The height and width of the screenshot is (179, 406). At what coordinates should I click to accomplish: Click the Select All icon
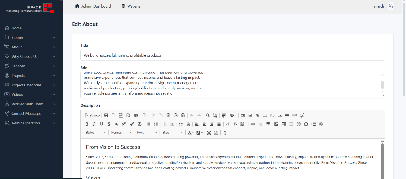[224, 115]
